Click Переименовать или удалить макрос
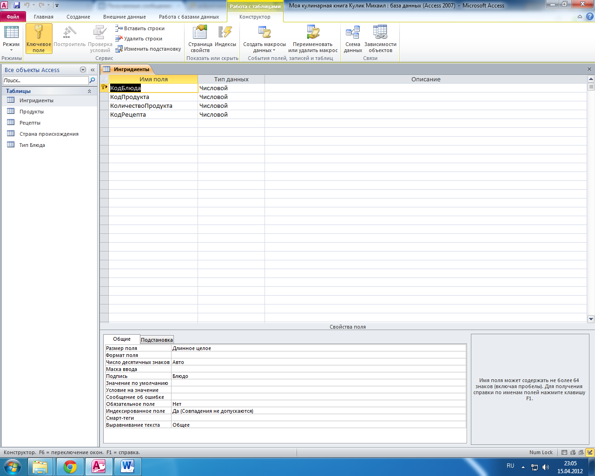The image size is (595, 476). pyautogui.click(x=313, y=39)
